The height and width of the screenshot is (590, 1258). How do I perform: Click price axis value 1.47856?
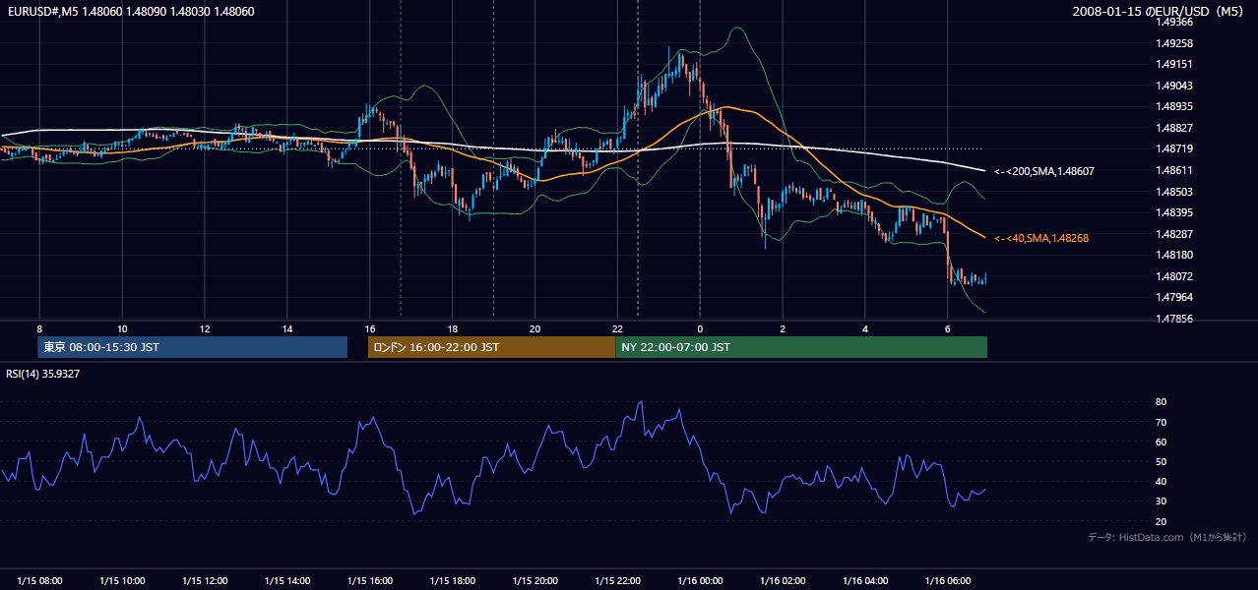1174,319
